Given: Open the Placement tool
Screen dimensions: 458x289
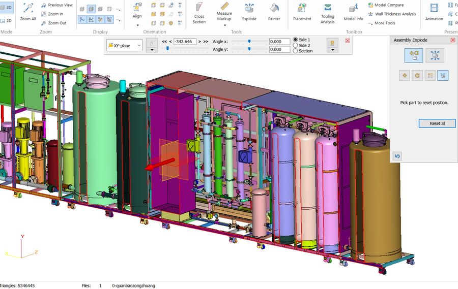Looking at the screenshot, I should click(302, 12).
